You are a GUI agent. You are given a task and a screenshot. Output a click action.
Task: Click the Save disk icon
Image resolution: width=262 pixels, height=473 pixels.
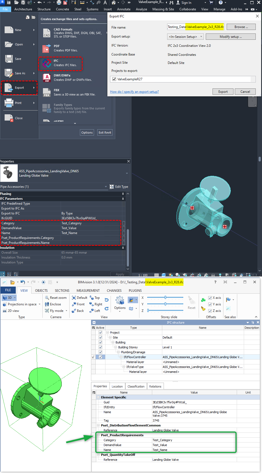tap(9, 59)
